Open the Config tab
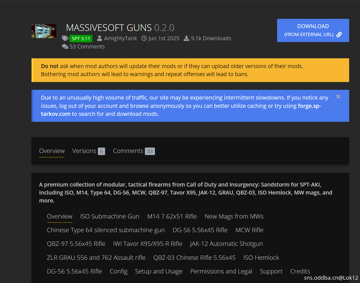Image resolution: width=360 pixels, height=283 pixels. tap(119, 271)
